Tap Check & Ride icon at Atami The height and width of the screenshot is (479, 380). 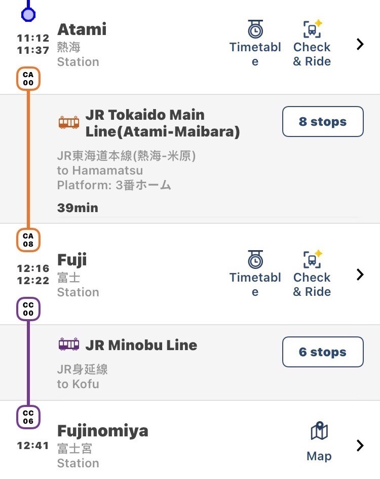312,29
